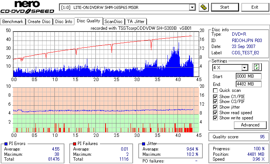Click the PI Failures total 1116

(x=124, y=159)
